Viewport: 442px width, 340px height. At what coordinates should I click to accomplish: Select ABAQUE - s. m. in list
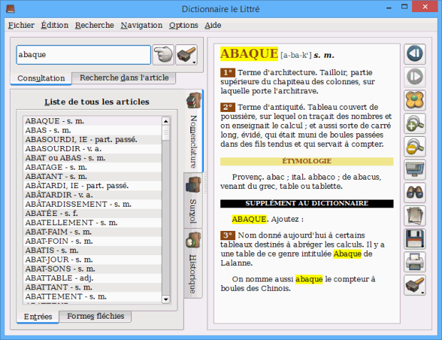coord(93,121)
